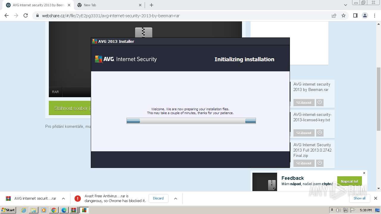Open a new Chrome tab with plus
The image size is (381, 214).
151,5
